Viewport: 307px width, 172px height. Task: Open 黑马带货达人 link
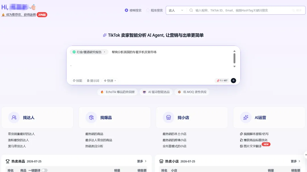(x=17, y=146)
